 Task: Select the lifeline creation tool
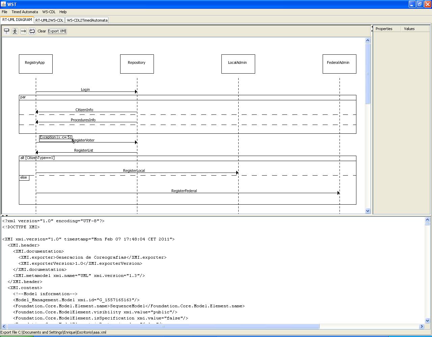(6, 31)
